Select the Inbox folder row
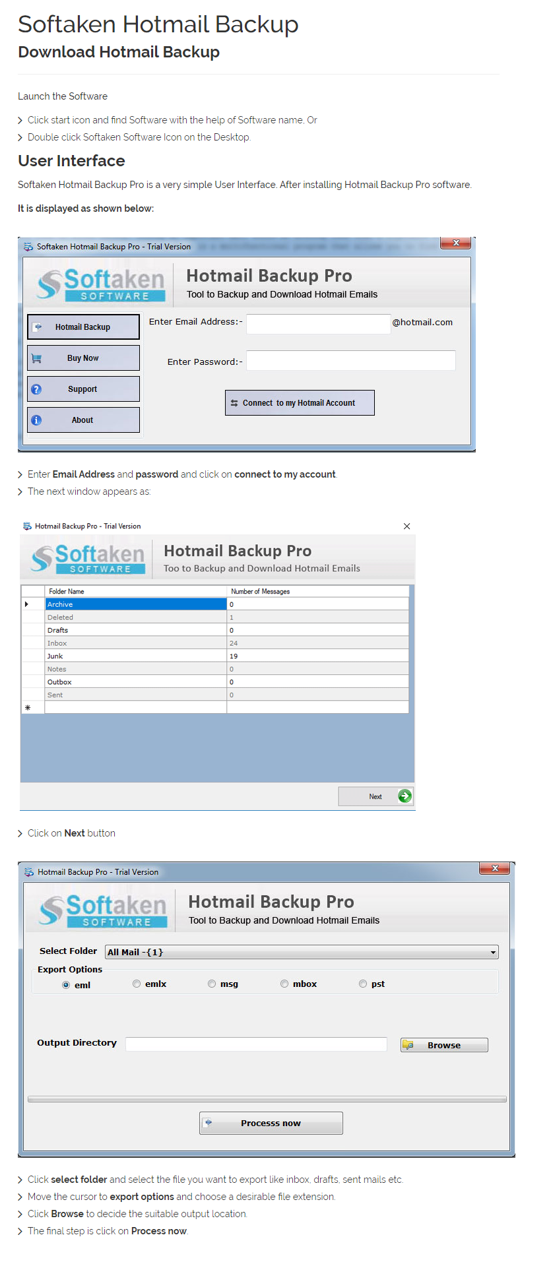 215,643
